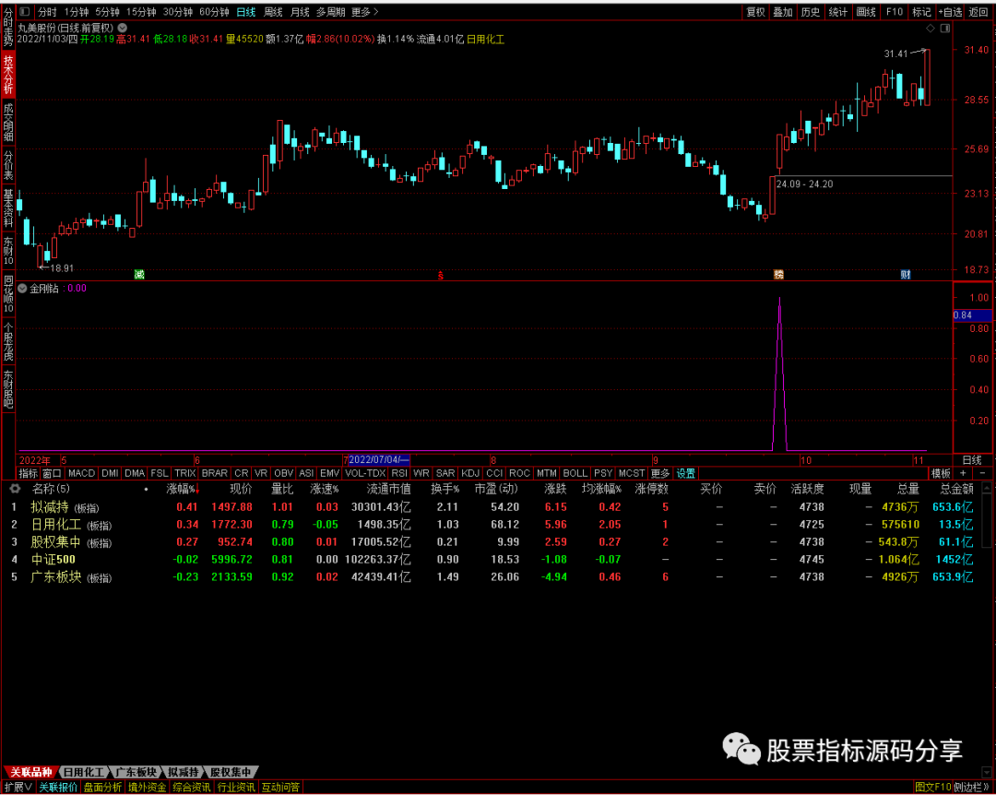Image resolution: width=996 pixels, height=795 pixels.
Task: Open the table settings gear icon
Action: (x=15, y=489)
